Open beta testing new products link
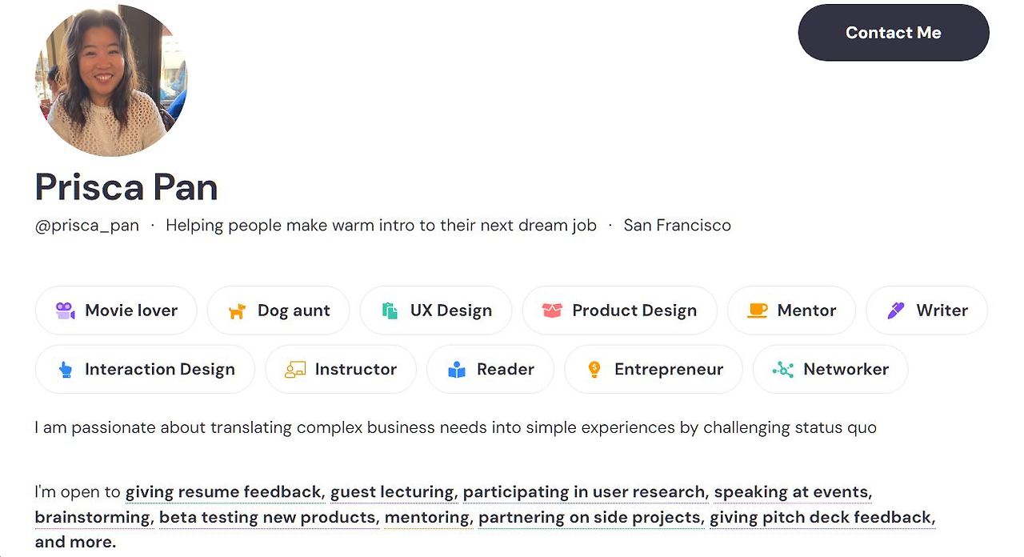This screenshot has height=557, width=1024. 267,518
